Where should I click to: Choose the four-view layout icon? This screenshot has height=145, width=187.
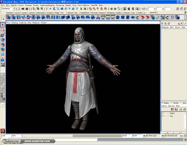click(2, 81)
